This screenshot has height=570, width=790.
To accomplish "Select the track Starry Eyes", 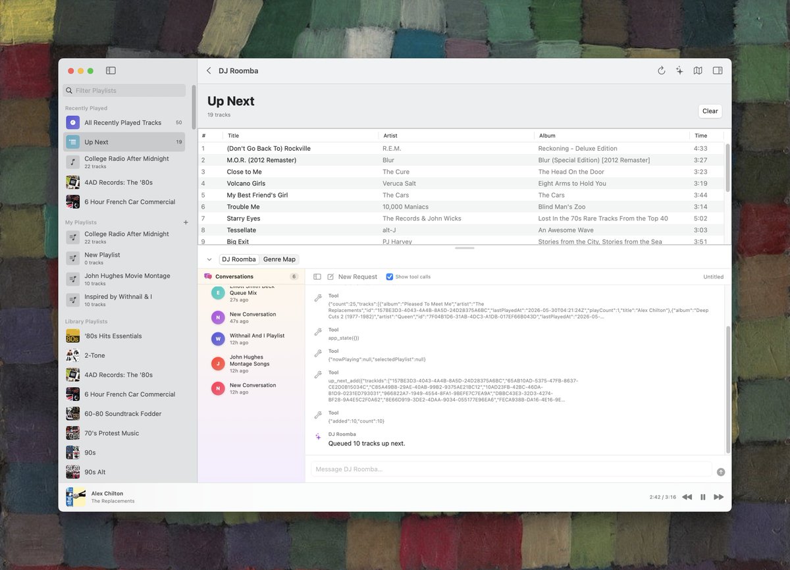I will (461, 219).
